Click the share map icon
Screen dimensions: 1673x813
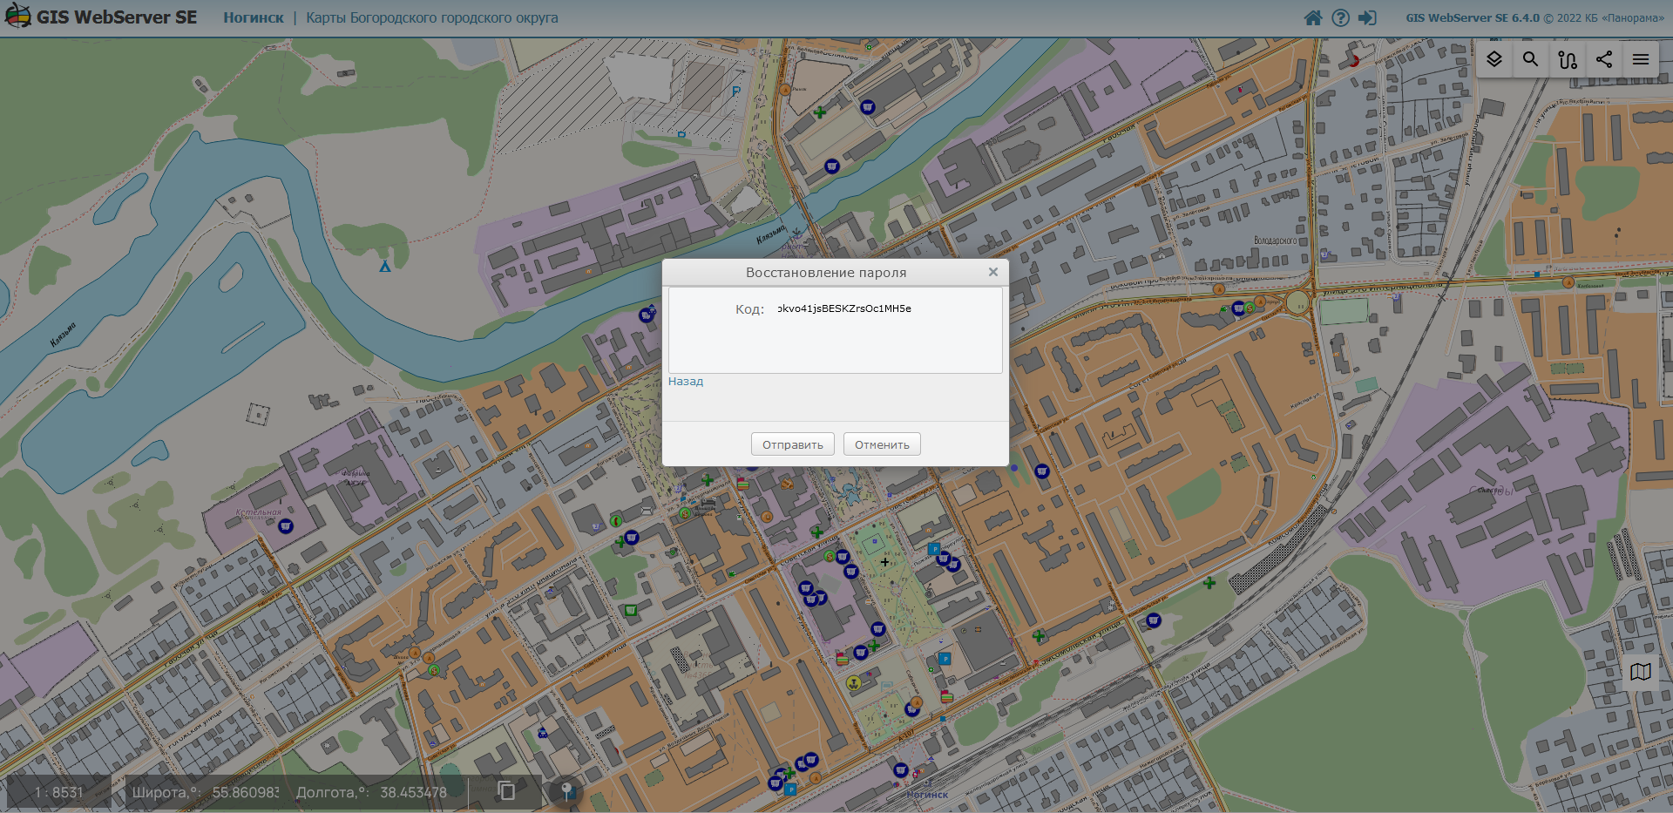point(1604,59)
